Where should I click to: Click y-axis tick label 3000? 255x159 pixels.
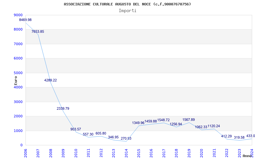18,102
